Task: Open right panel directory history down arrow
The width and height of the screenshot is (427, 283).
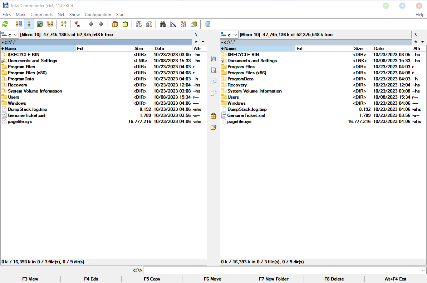Action: coord(422,42)
